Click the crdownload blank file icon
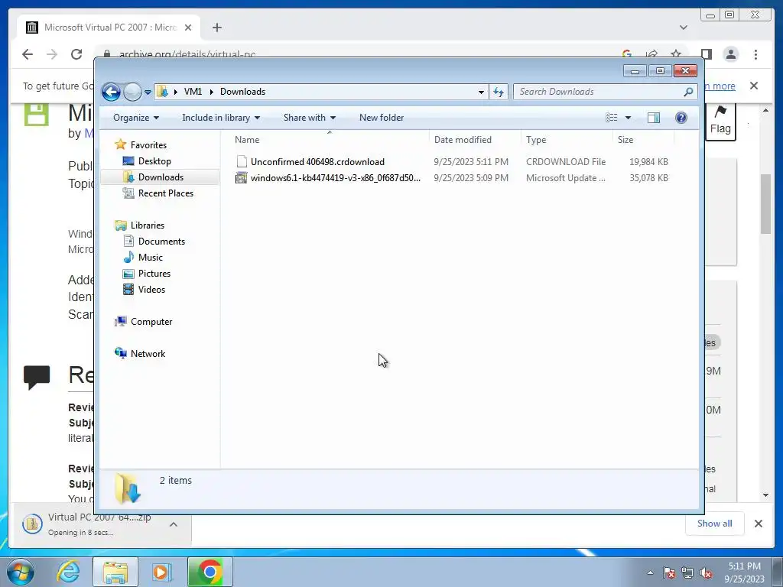The image size is (783, 587). pyautogui.click(x=242, y=162)
